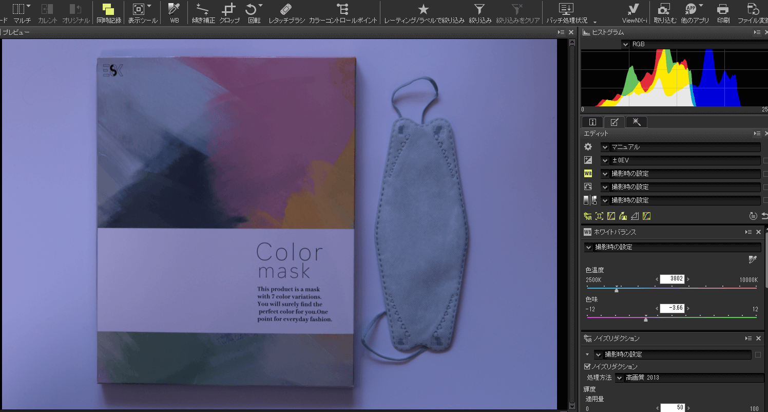Click the 適用量 value field 50
Viewport: 768px width, 412px height.
pos(672,407)
